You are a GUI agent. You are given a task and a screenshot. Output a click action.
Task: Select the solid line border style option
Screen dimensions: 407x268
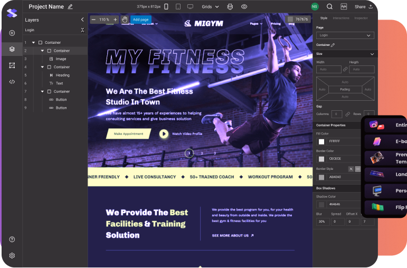click(358, 169)
